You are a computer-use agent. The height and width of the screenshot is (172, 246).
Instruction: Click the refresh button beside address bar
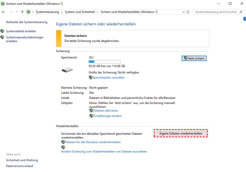188,12
